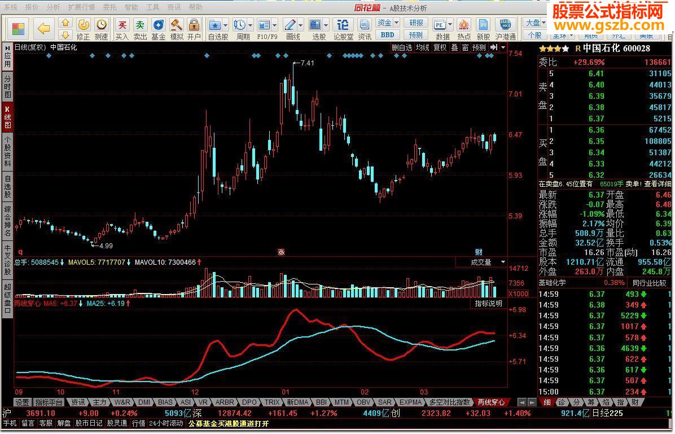
Task: Click the four-color home grid icon
Action: pyautogui.click(x=18, y=29)
